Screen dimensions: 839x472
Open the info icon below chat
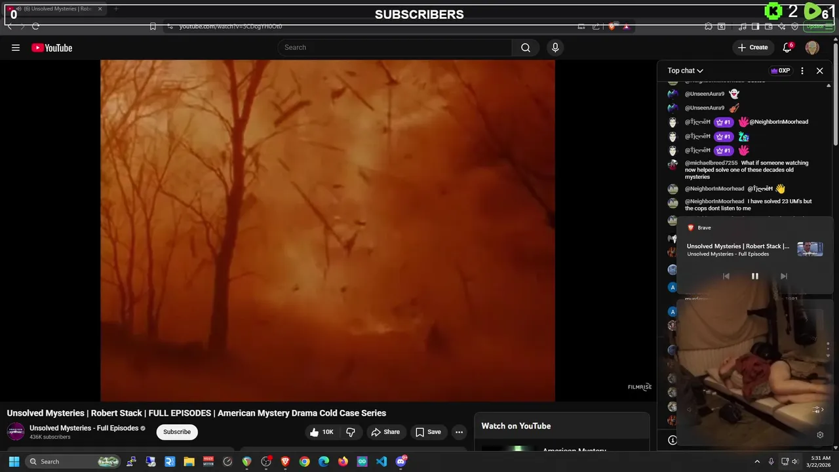(x=672, y=440)
